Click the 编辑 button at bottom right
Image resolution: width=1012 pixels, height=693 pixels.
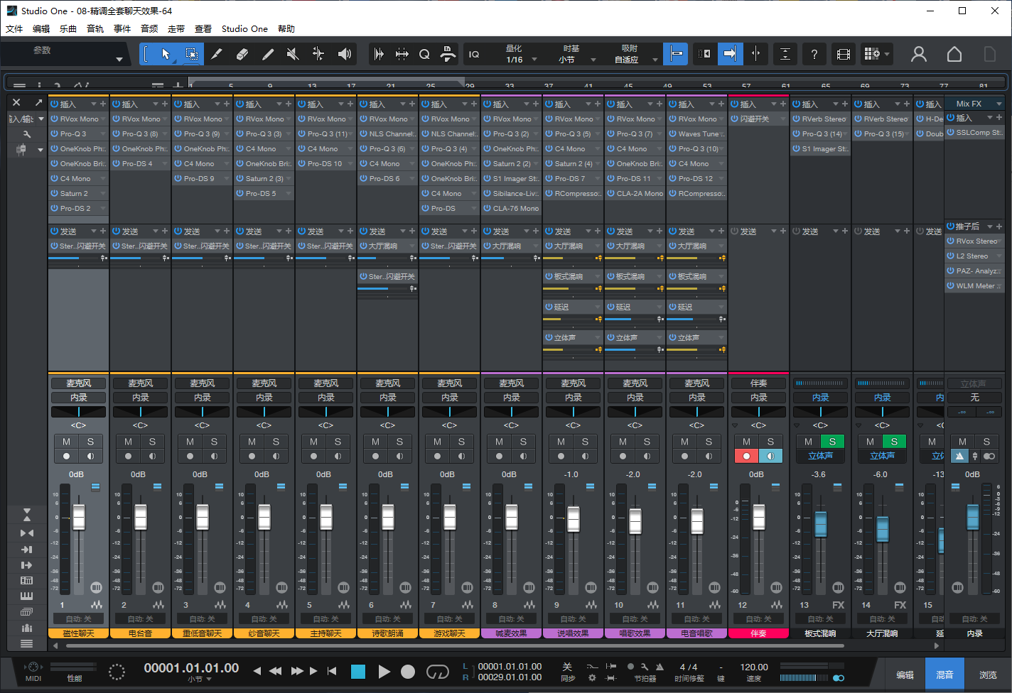tap(905, 675)
